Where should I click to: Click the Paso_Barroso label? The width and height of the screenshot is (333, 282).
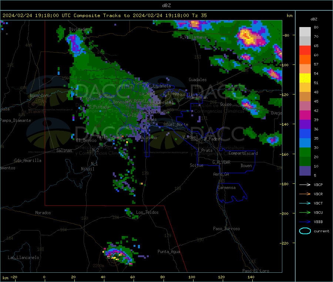(x=226, y=229)
